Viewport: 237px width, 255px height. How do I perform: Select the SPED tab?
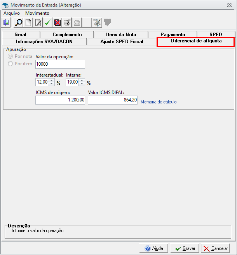[x=216, y=35]
